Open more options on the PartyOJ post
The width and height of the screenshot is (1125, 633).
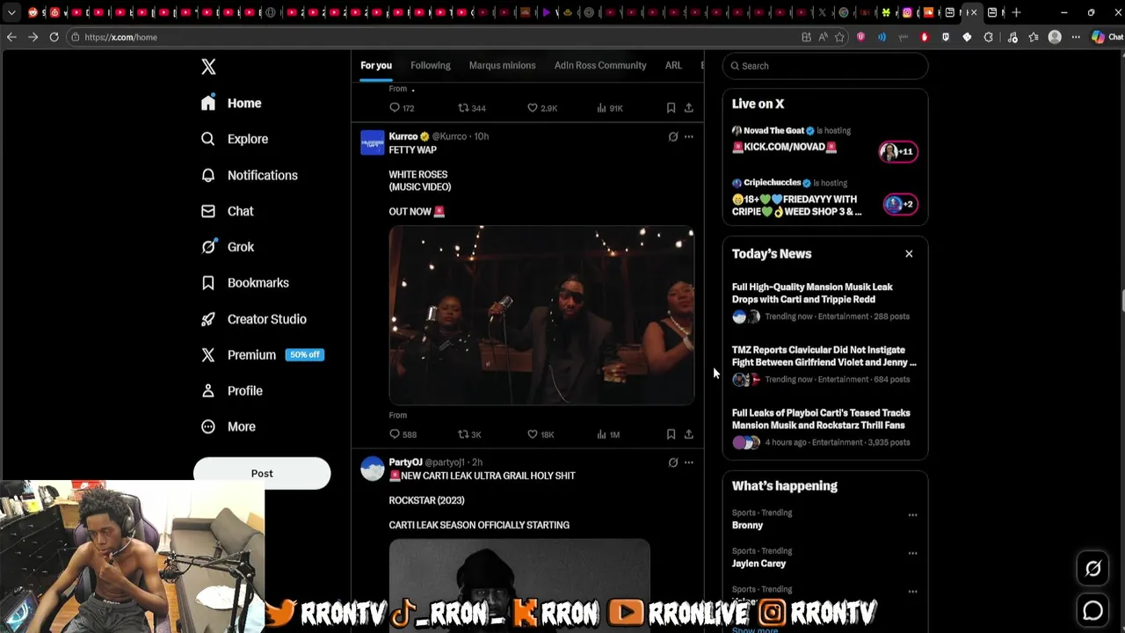(689, 462)
